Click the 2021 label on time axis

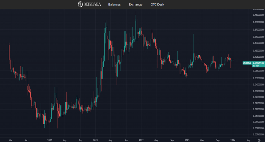[95, 140]
